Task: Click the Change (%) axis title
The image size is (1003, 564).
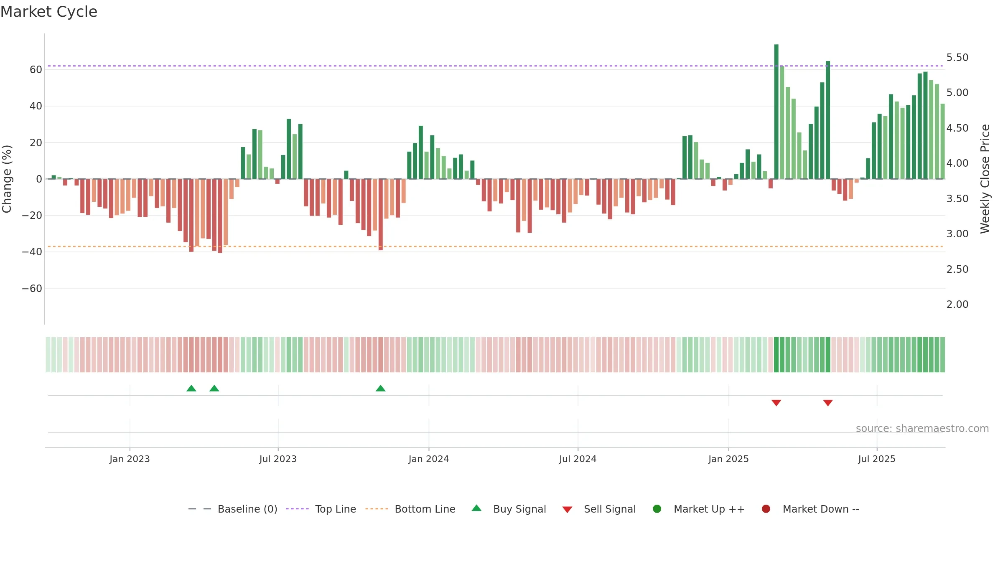Action: click(7, 179)
